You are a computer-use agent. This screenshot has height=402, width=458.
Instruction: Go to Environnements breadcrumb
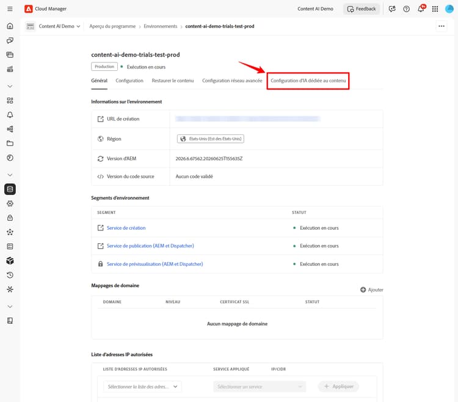point(161,26)
